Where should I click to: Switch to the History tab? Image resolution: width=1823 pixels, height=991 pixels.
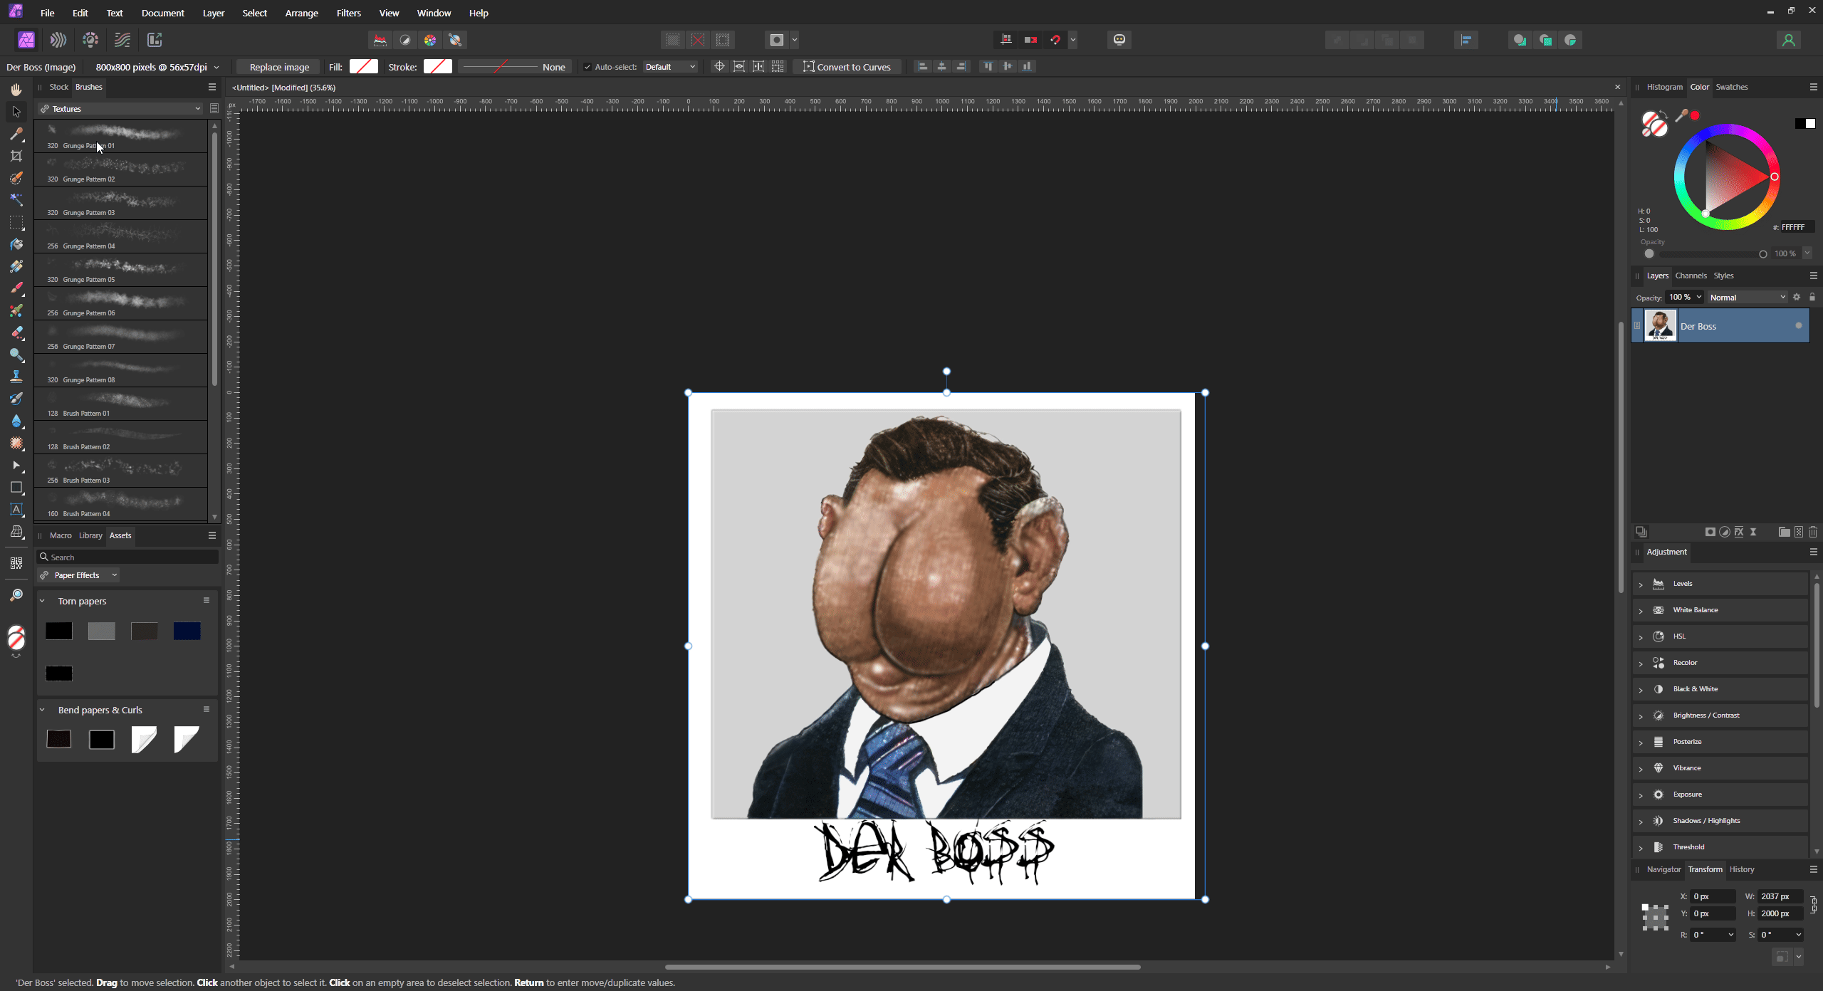coord(1742,869)
